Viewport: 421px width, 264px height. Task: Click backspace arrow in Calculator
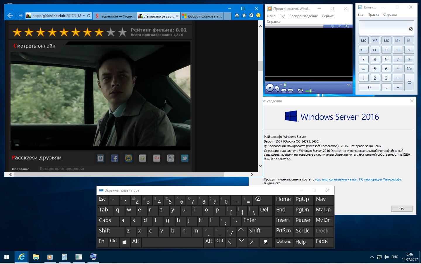click(x=363, y=50)
